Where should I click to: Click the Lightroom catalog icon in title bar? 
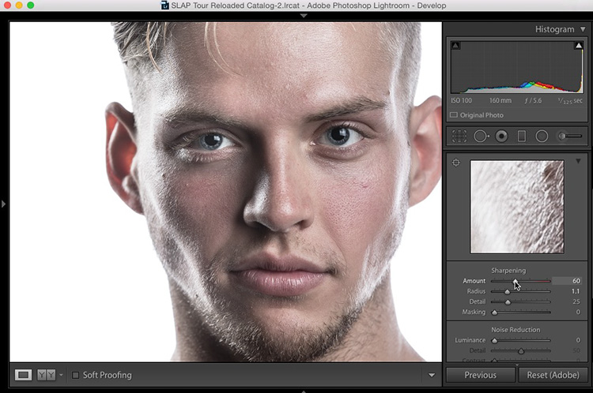click(165, 6)
